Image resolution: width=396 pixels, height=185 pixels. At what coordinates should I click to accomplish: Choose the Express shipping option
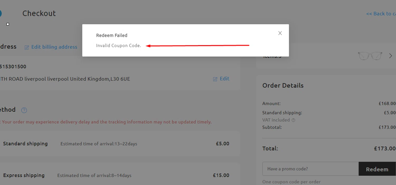(x=24, y=175)
